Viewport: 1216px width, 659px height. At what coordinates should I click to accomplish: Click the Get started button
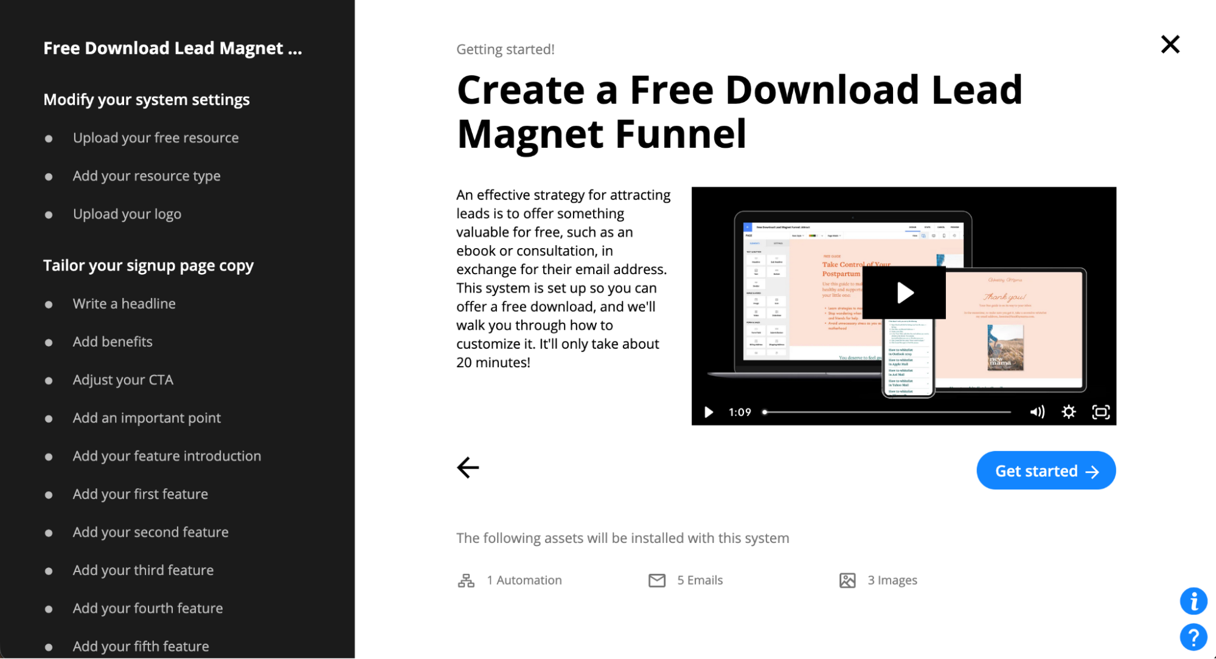tap(1046, 471)
